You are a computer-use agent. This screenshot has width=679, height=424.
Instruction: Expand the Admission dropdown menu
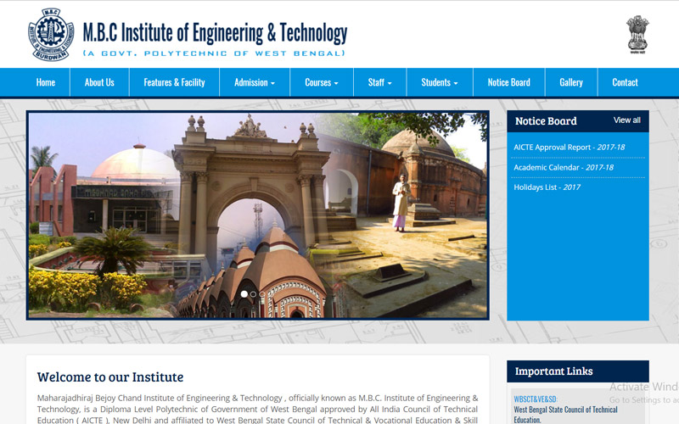click(x=255, y=82)
